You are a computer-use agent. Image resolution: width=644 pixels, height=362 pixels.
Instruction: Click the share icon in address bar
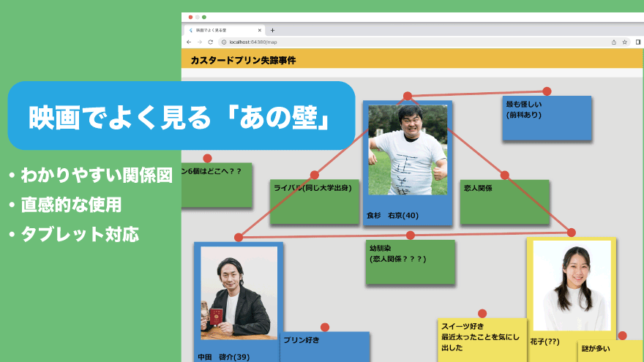click(613, 42)
